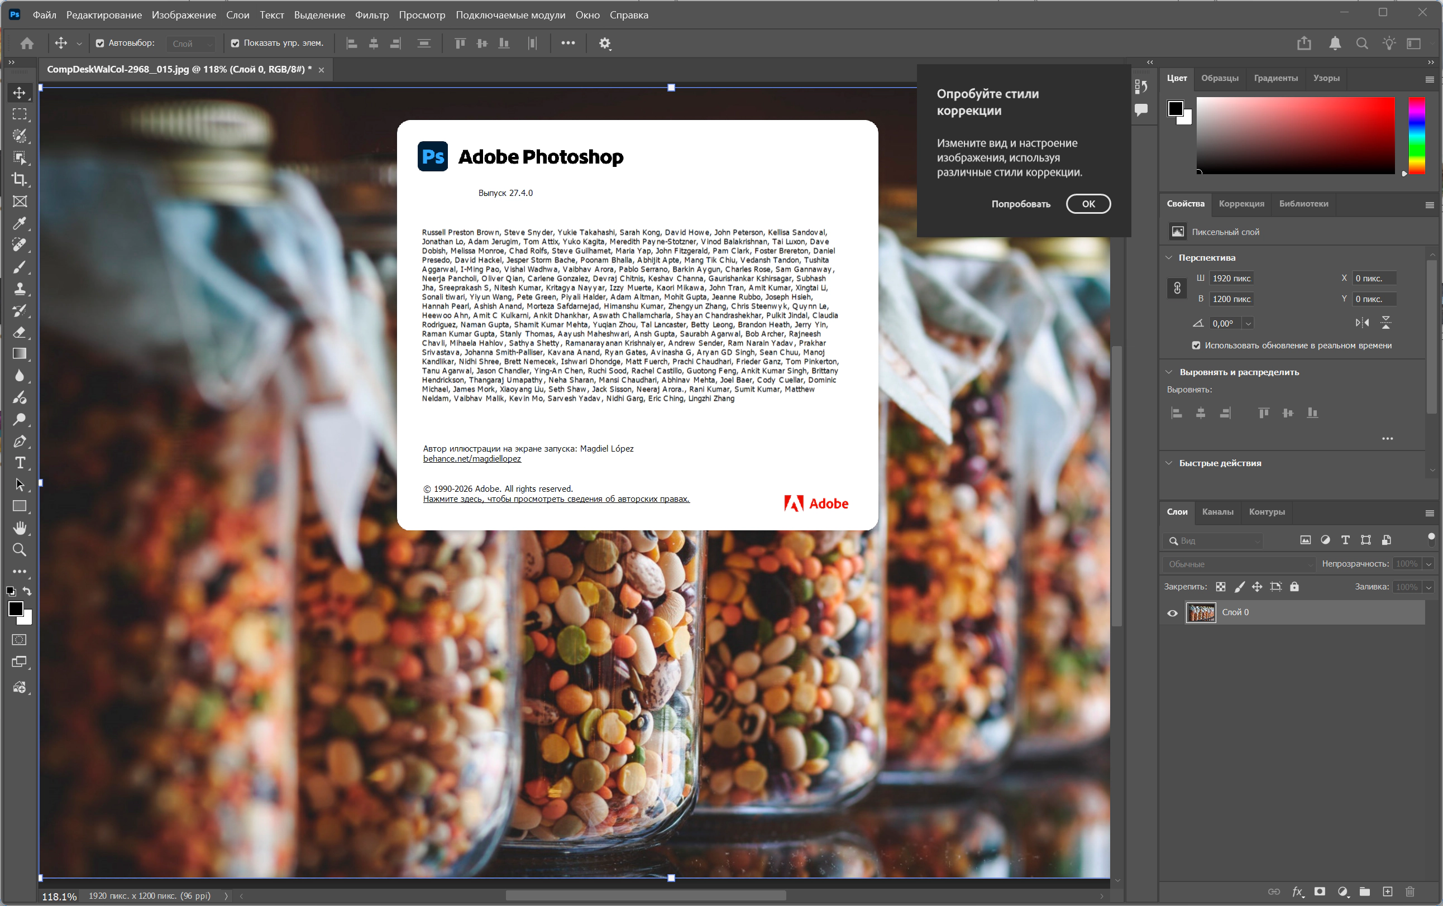
Task: Select the Hand tool
Action: [x=19, y=528]
